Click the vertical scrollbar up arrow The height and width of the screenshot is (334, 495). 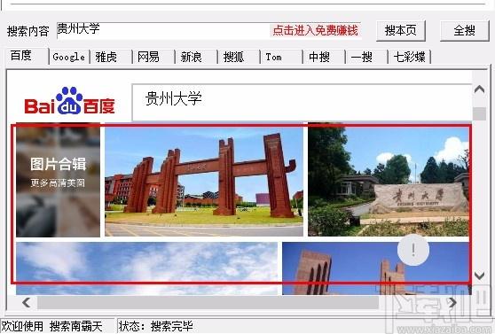coord(480,89)
